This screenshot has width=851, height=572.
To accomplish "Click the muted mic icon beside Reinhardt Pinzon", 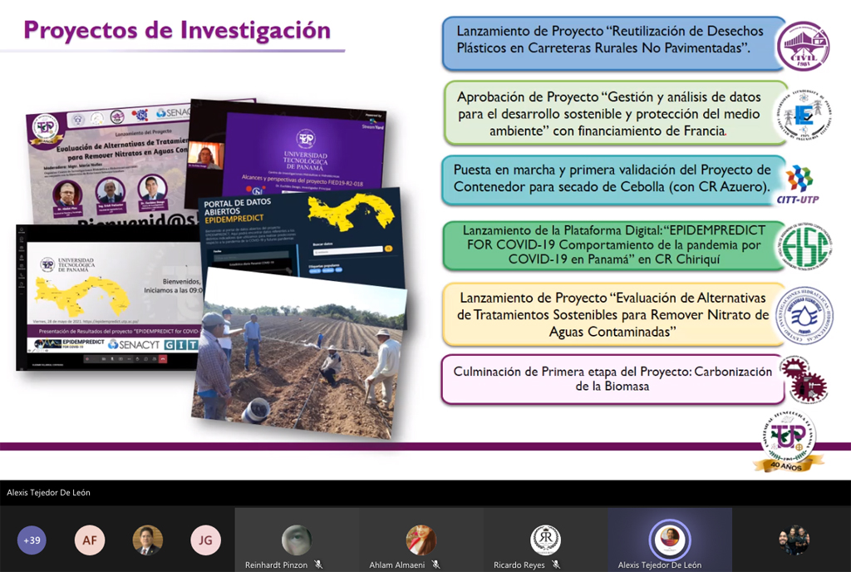I will point(318,565).
